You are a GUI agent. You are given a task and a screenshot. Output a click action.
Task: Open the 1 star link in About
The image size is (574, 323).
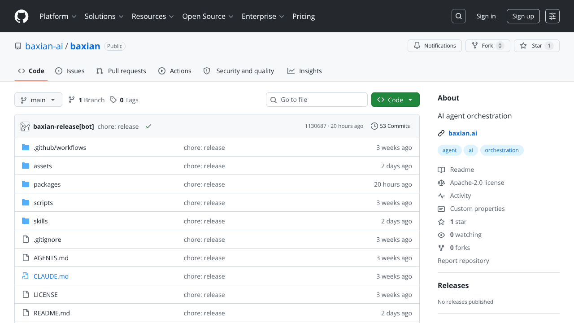458,222
